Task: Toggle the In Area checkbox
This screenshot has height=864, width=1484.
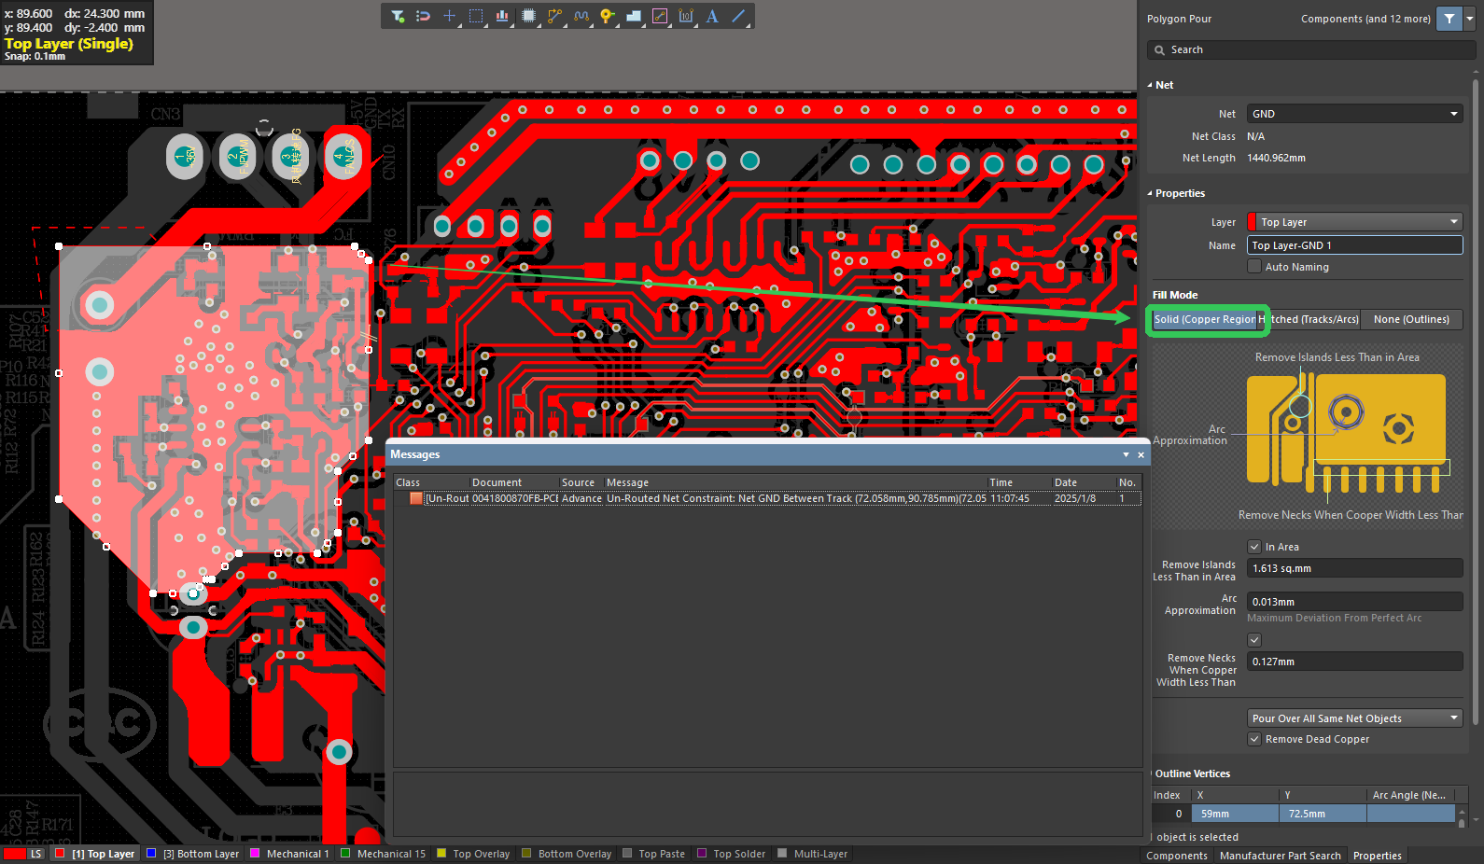Action: (1254, 547)
